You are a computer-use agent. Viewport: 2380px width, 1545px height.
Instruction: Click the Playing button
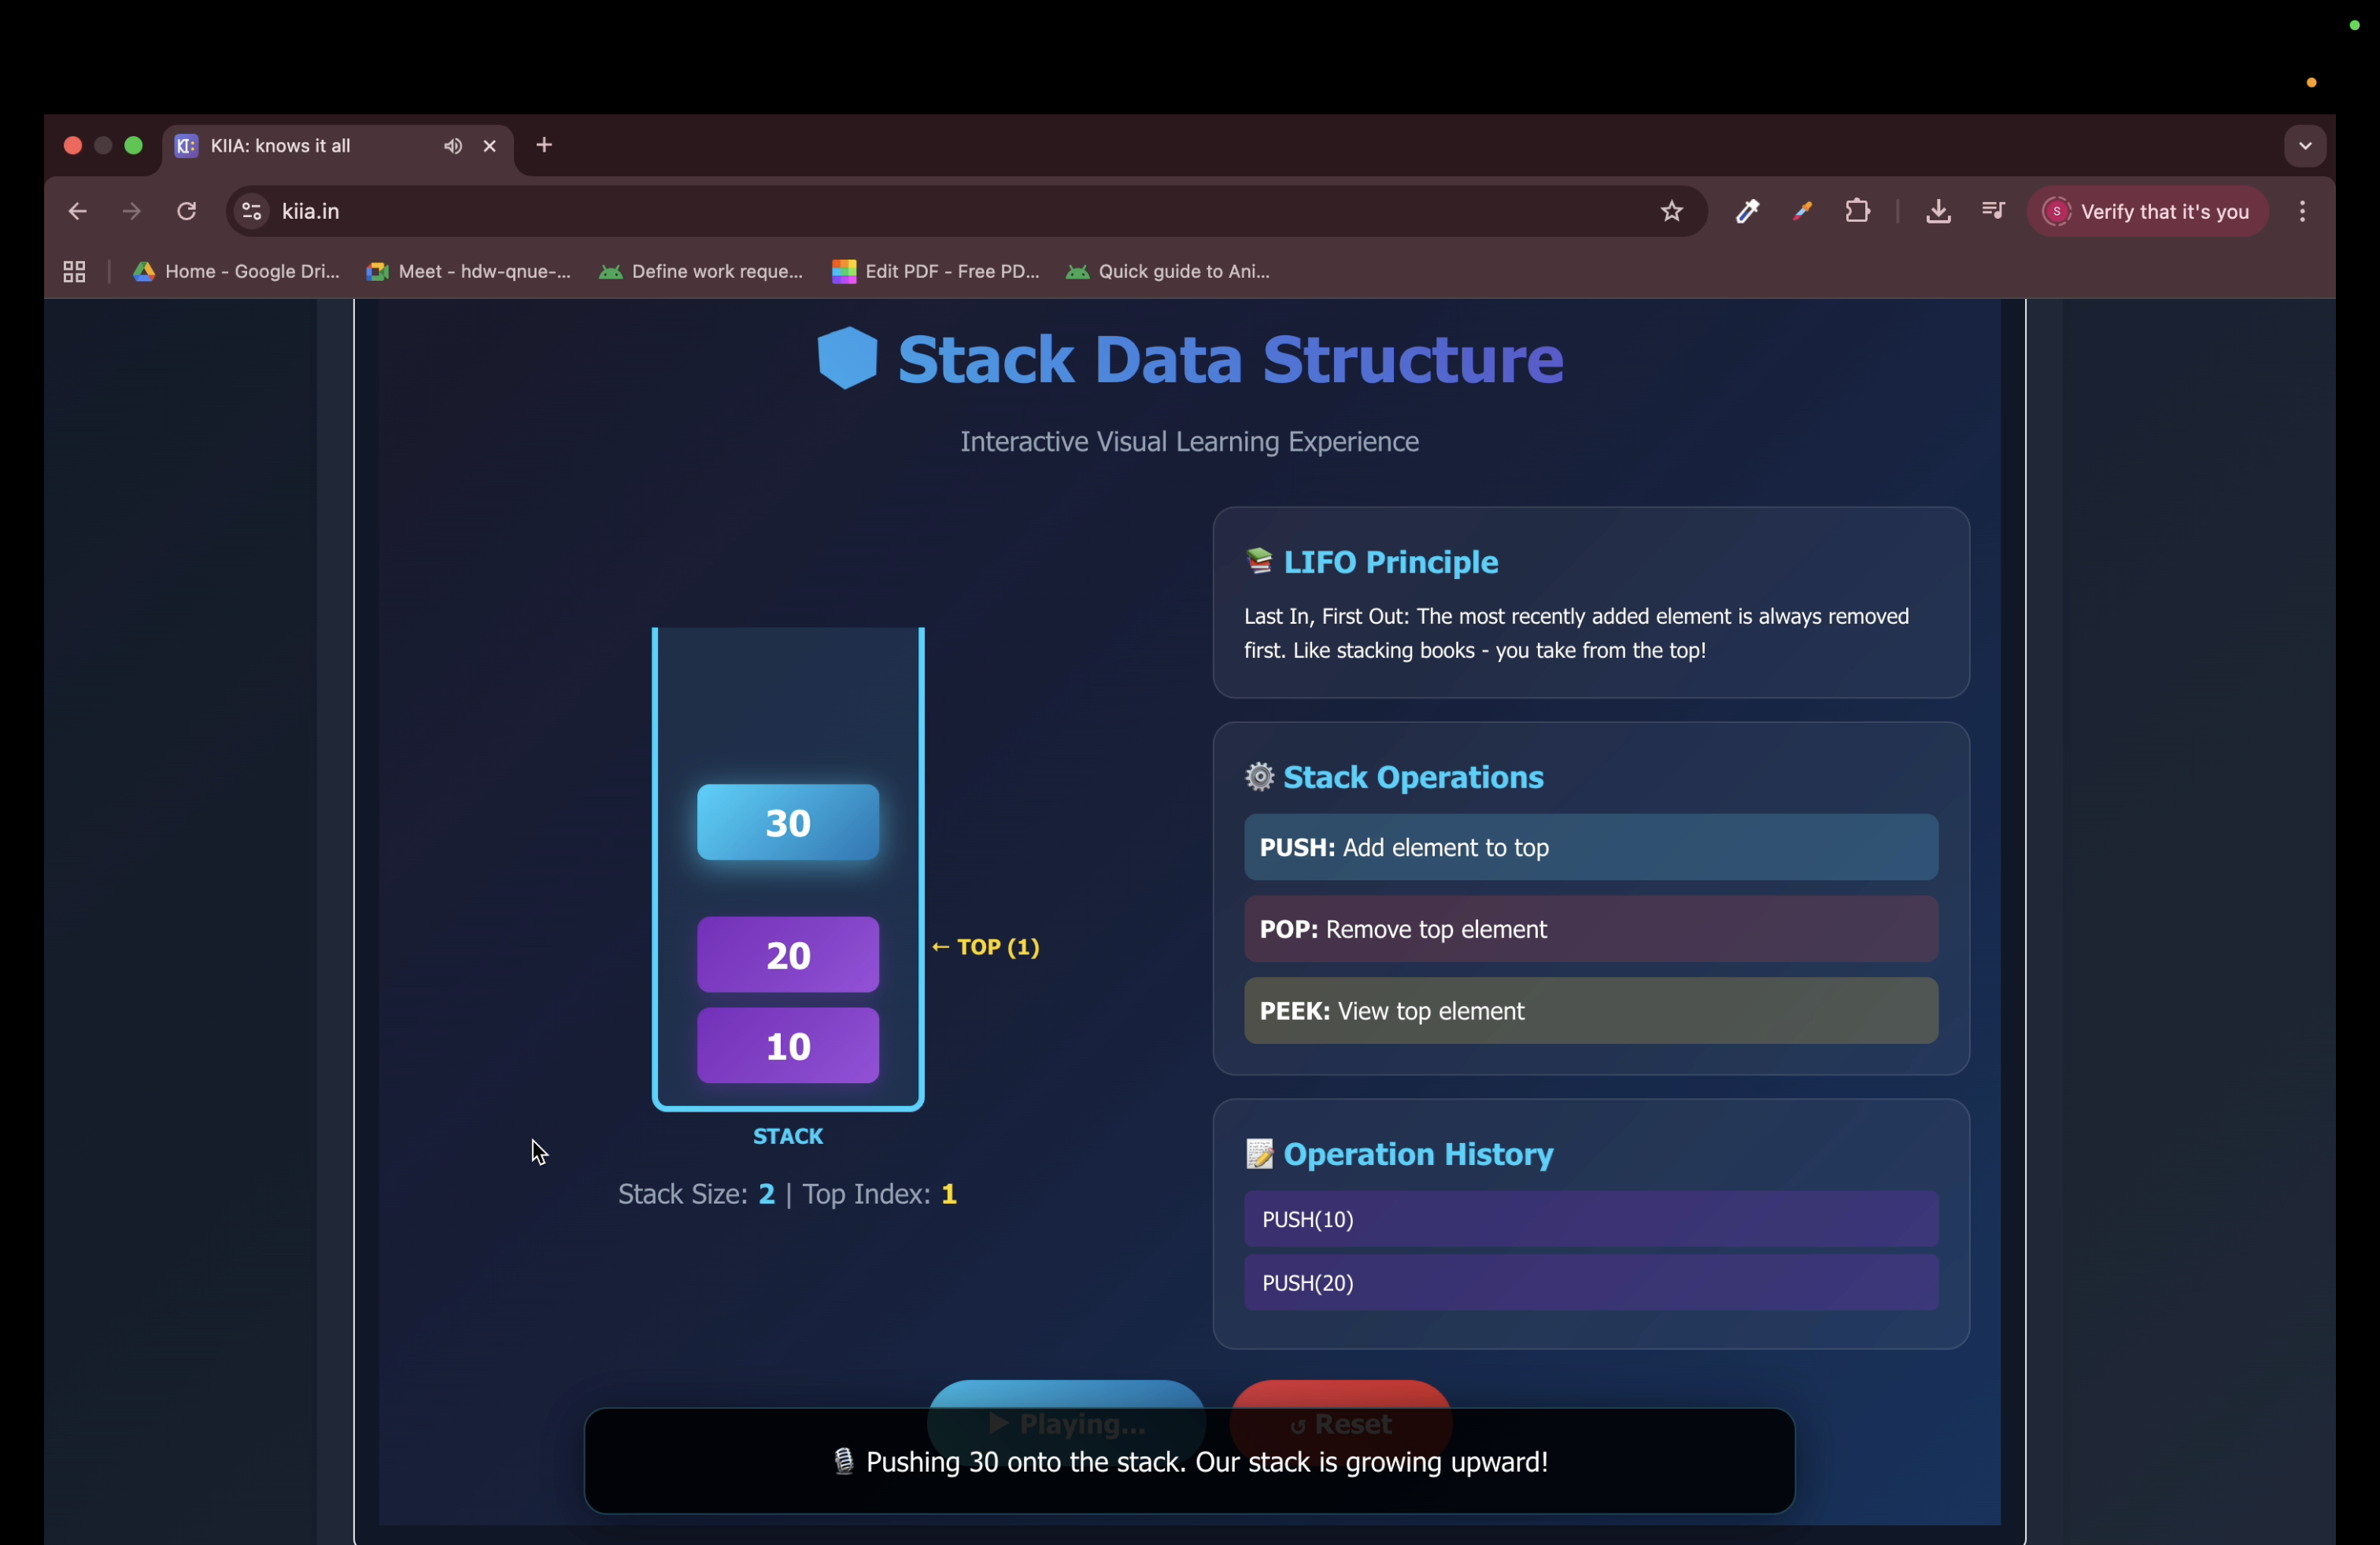click(1066, 1395)
